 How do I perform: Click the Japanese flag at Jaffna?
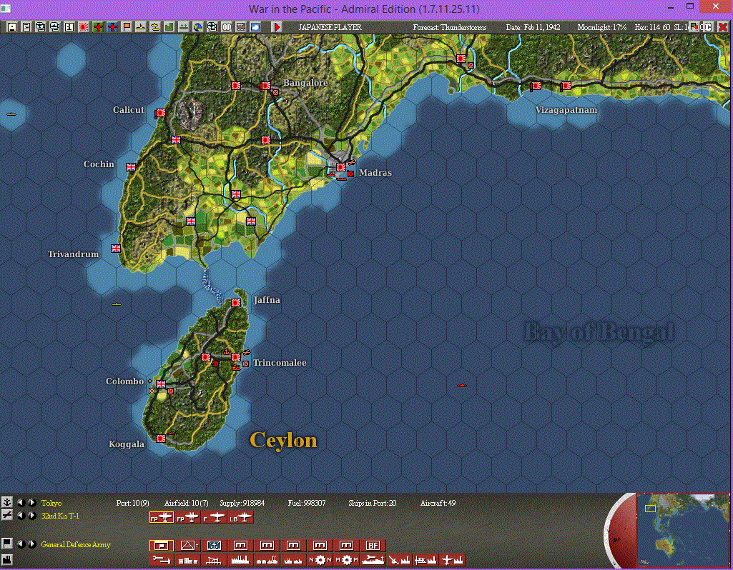pyautogui.click(x=236, y=303)
